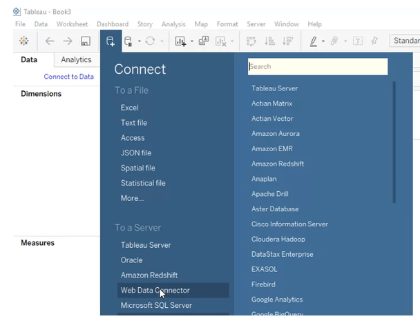Click the Fix axes pin icon
Screen dimensions: 420x321
[374, 41]
